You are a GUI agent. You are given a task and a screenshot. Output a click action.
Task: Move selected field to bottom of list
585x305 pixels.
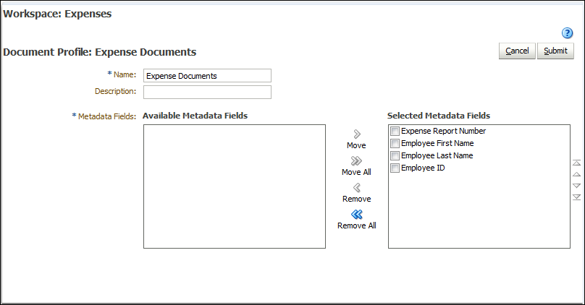click(x=576, y=197)
